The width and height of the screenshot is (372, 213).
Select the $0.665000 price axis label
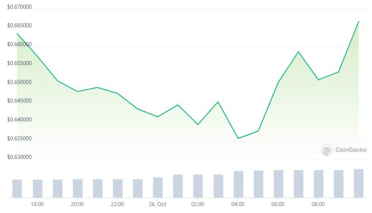[19, 26]
